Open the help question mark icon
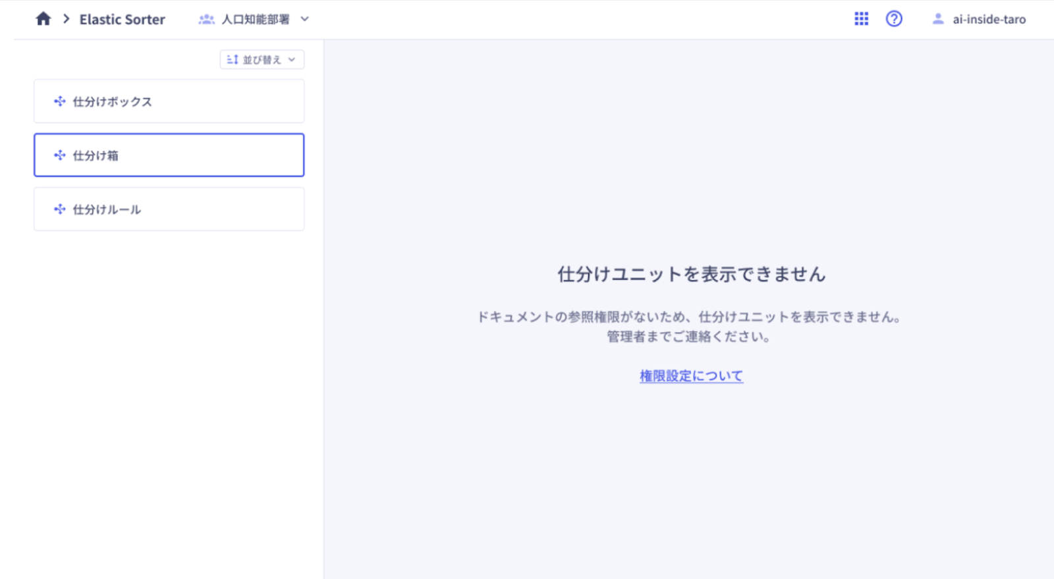 coord(894,19)
